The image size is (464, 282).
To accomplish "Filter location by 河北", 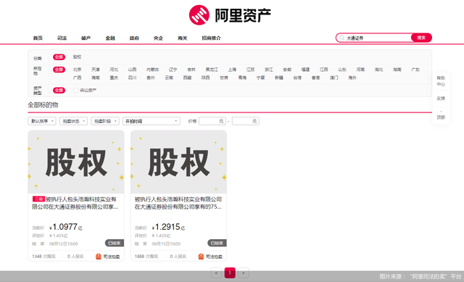I will click(x=114, y=70).
